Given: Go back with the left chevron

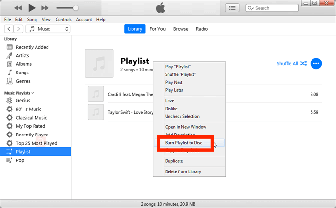Looking at the screenshot, I should click(x=9, y=29).
